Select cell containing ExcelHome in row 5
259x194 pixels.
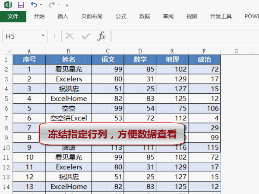(x=69, y=99)
